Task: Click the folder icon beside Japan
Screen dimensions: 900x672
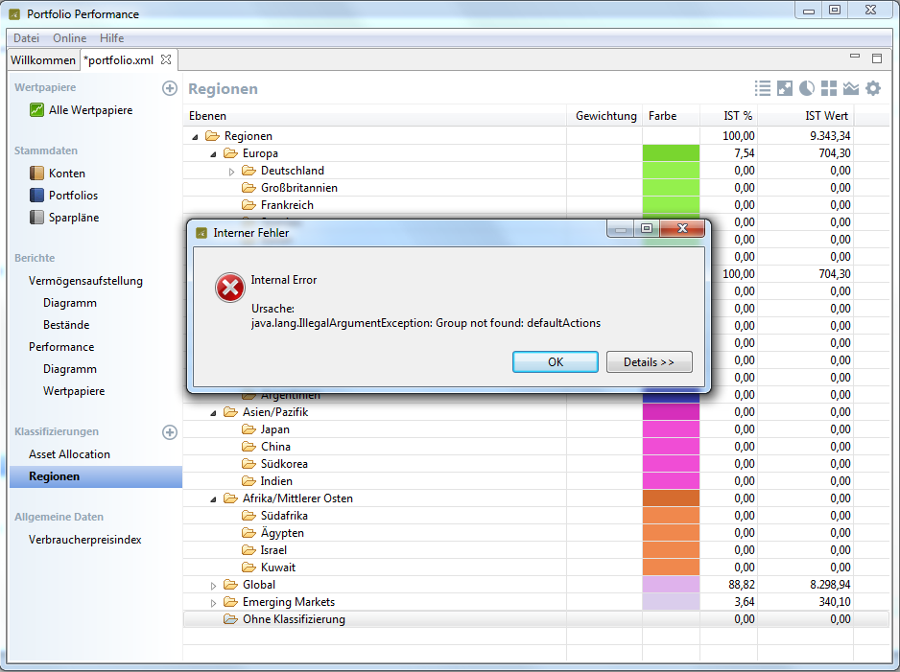Action: point(249,429)
